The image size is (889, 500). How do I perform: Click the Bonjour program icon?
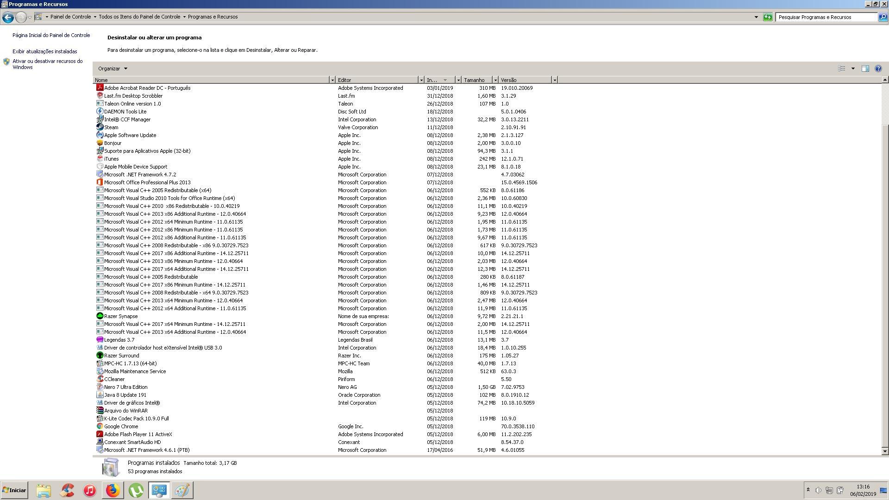coord(100,143)
